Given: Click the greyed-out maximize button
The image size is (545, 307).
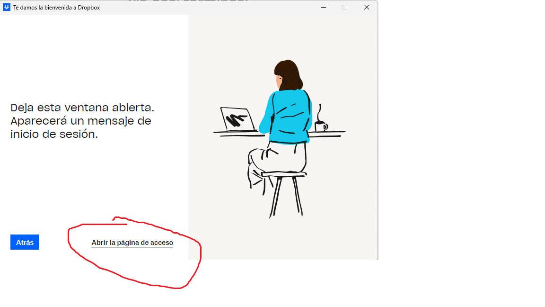Looking at the screenshot, I should (345, 7).
